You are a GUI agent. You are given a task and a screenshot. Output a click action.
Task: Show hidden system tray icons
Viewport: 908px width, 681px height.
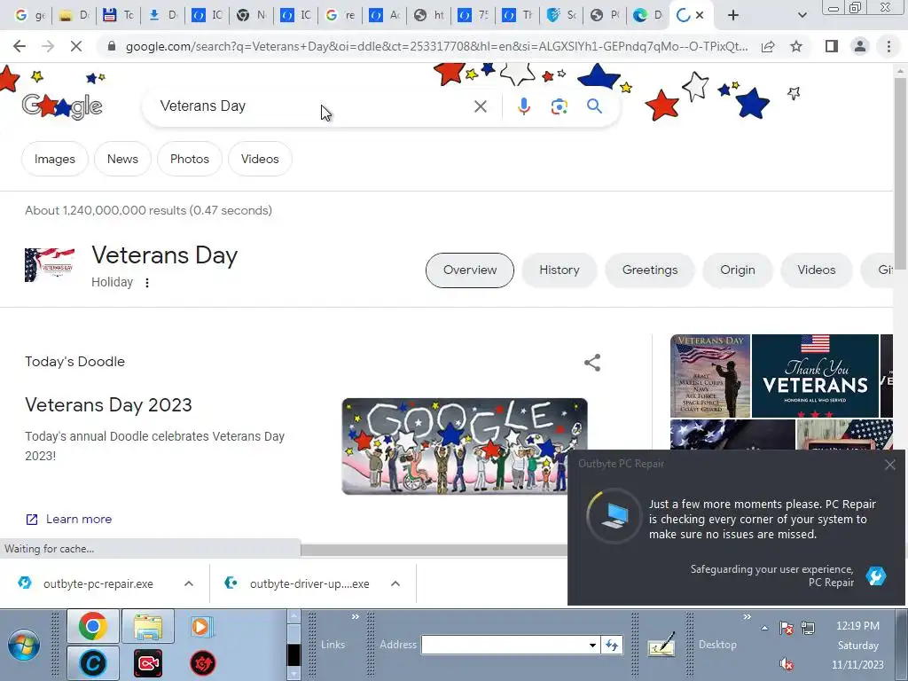point(764,628)
